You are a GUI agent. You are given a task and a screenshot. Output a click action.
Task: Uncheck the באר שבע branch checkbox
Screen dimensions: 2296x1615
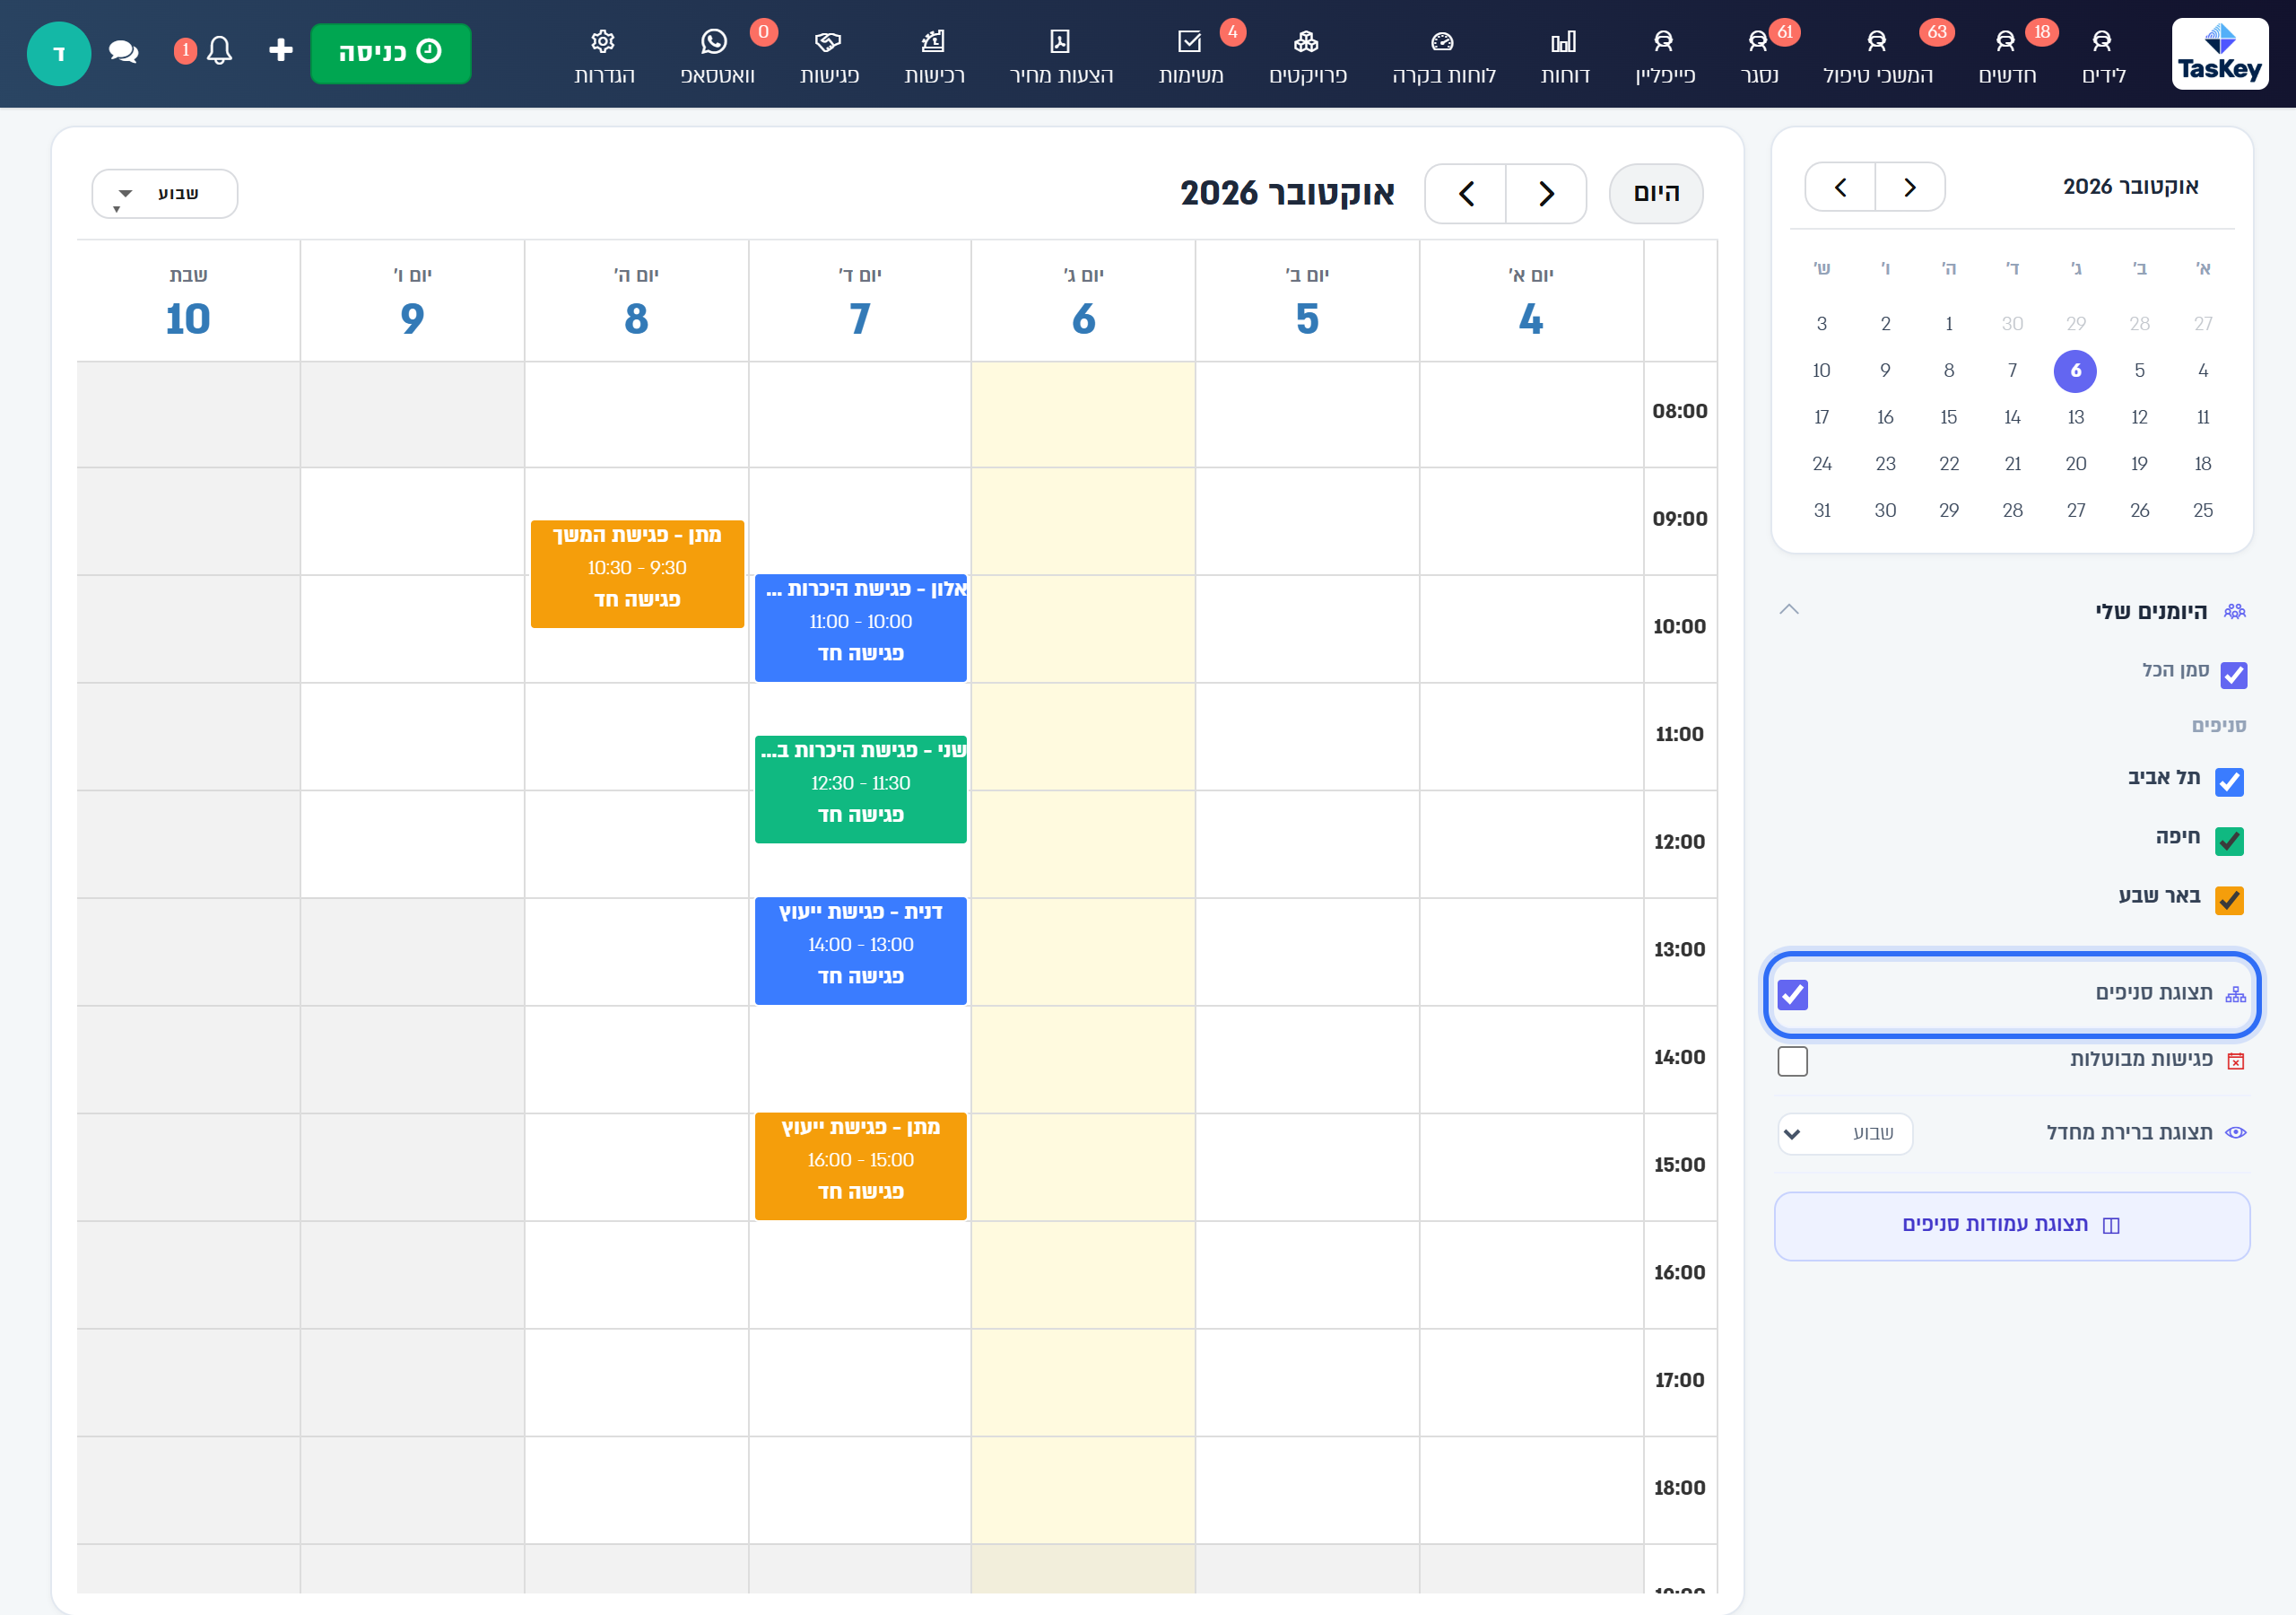tap(2229, 901)
